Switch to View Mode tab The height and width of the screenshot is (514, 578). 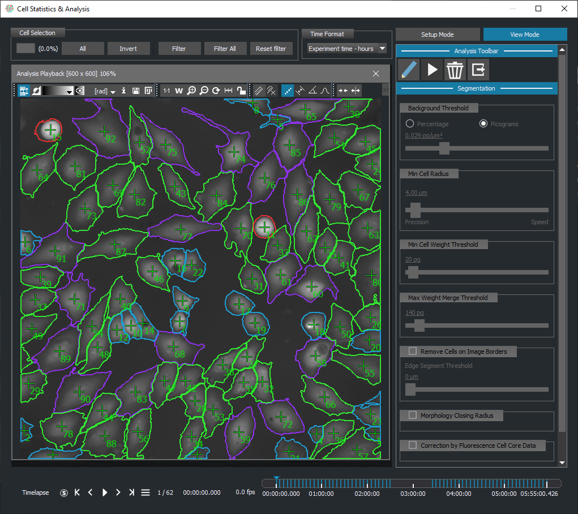tap(525, 35)
